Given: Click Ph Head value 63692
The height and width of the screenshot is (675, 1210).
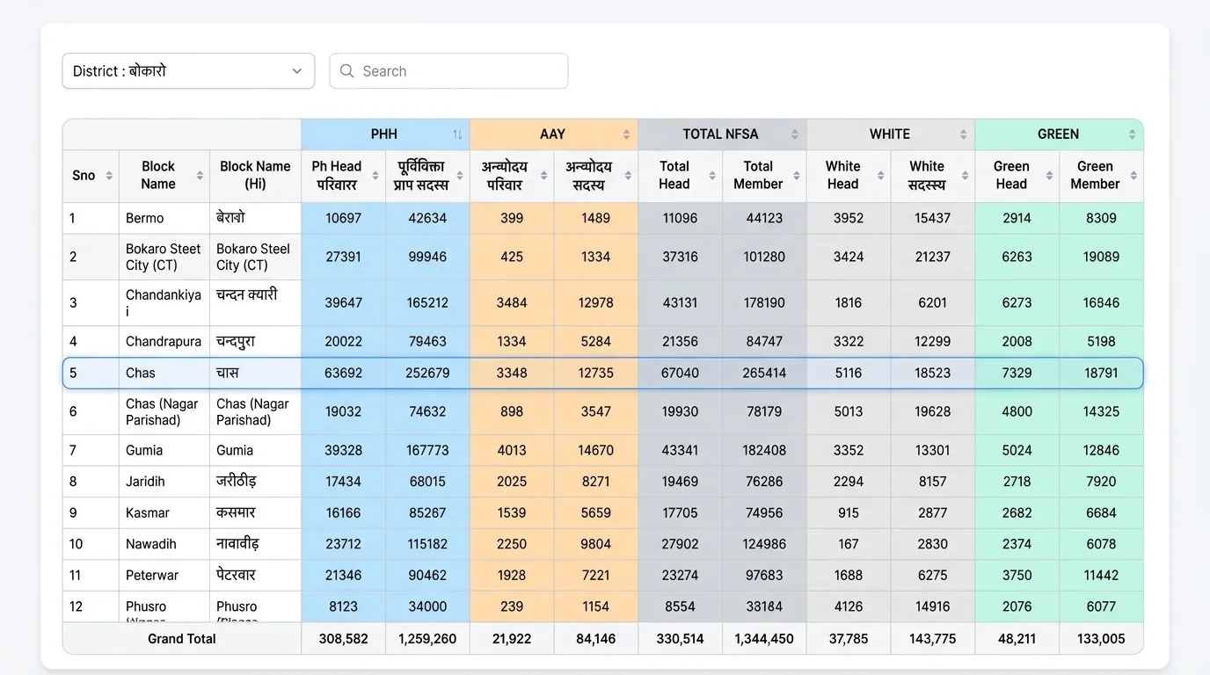Looking at the screenshot, I should tap(343, 373).
